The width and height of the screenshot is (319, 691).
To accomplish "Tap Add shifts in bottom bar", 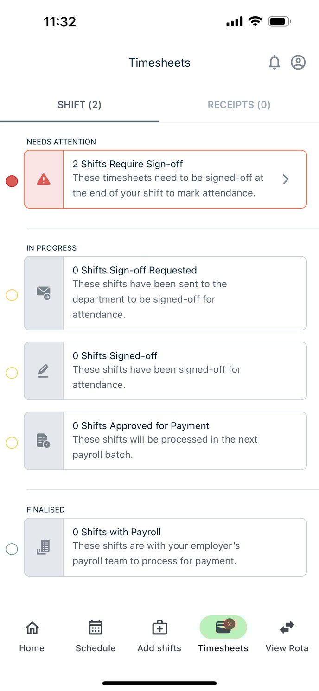I will [159, 636].
